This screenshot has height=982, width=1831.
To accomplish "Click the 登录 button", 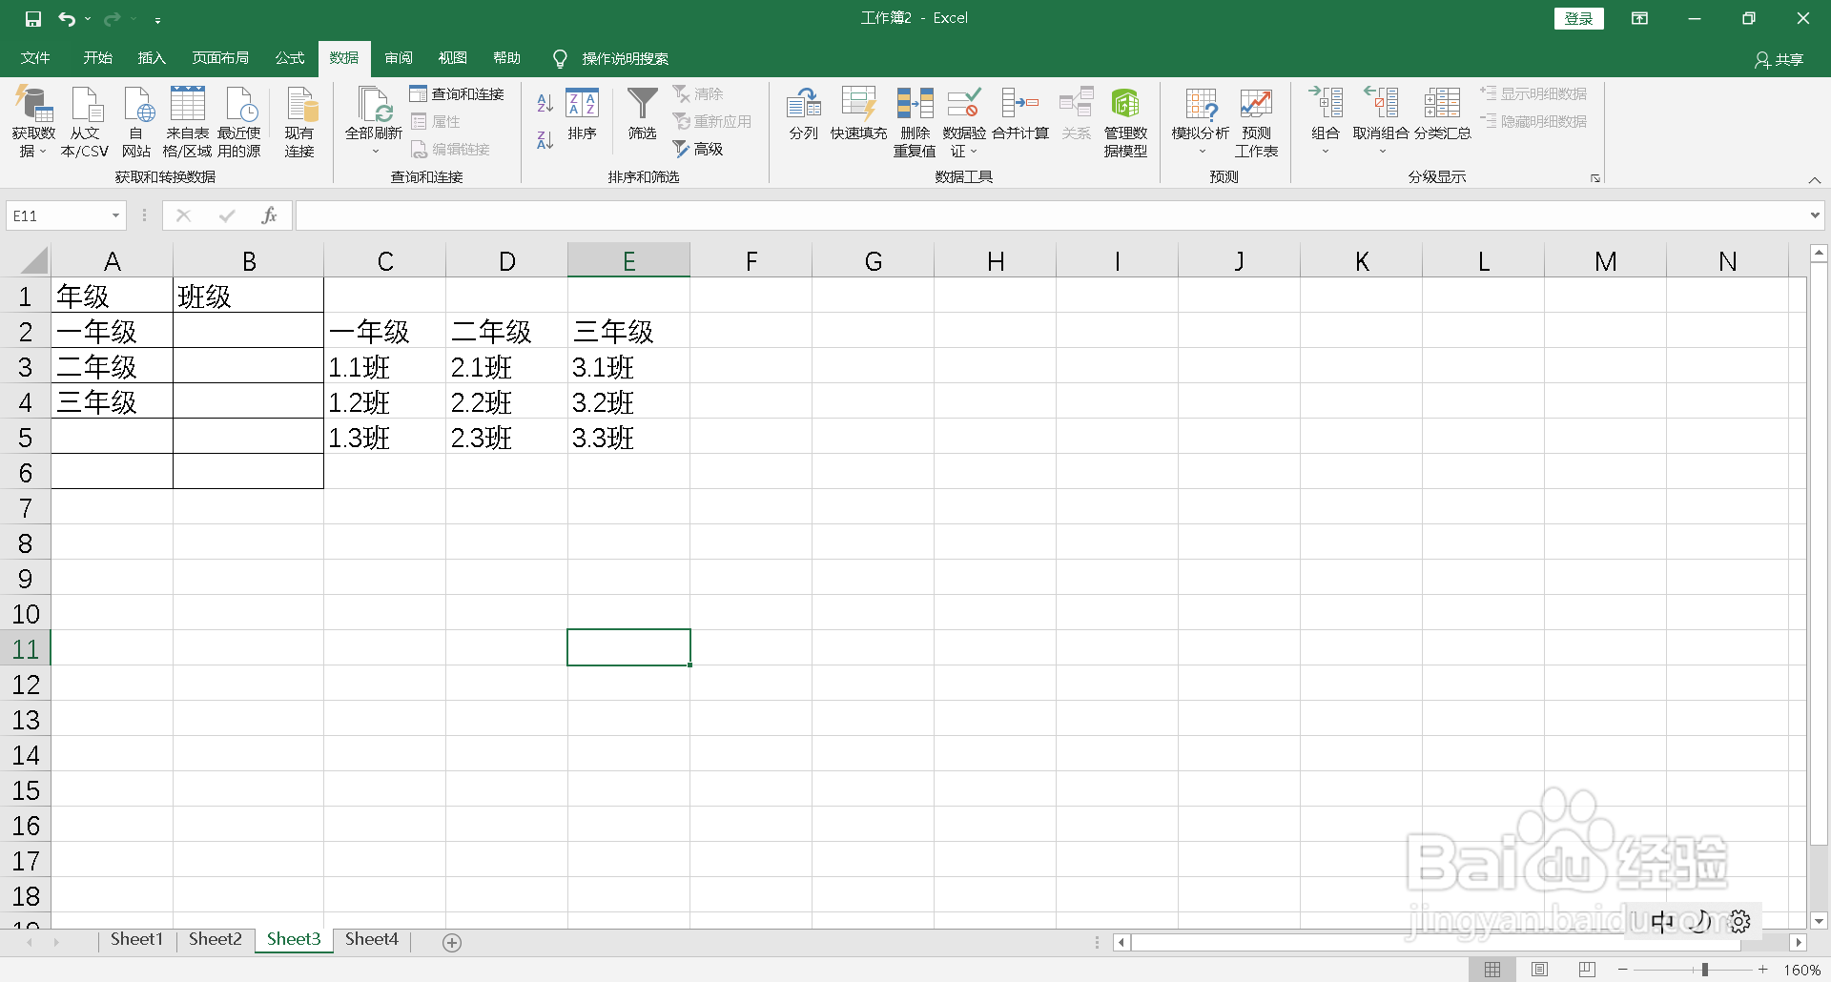I will click(x=1578, y=18).
